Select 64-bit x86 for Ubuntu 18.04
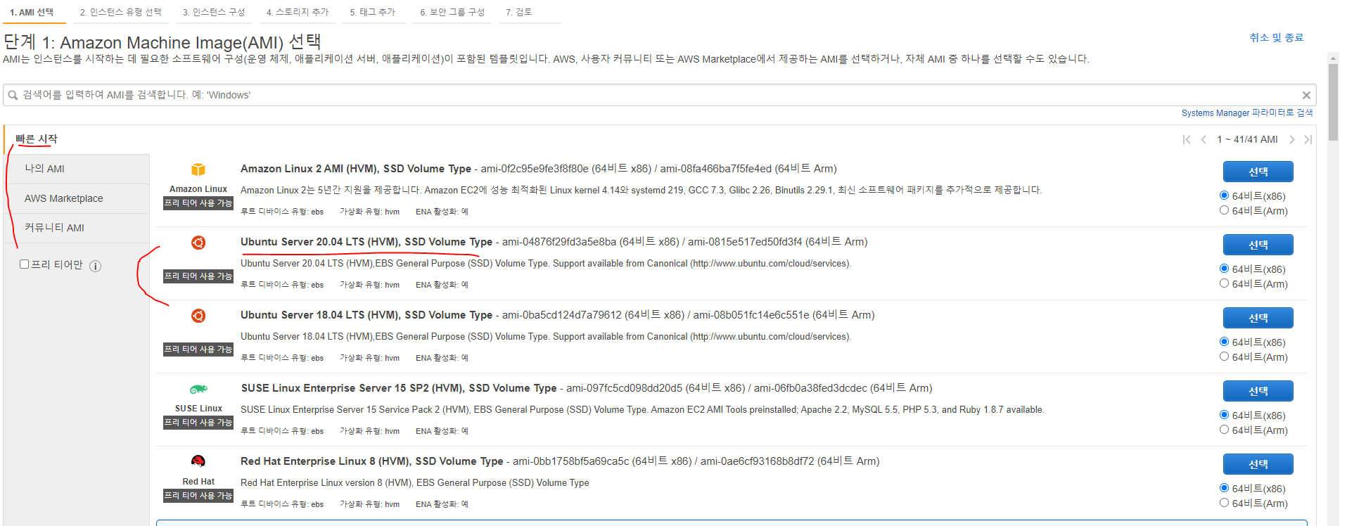The width and height of the screenshot is (1347, 526). point(1224,342)
